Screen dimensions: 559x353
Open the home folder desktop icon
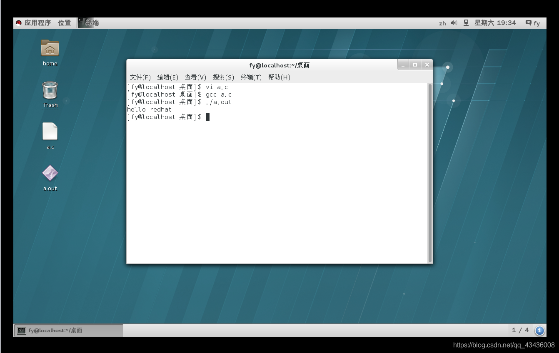coord(50,49)
